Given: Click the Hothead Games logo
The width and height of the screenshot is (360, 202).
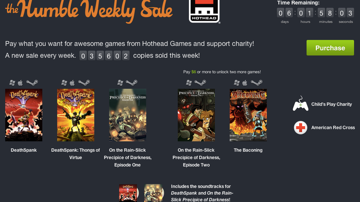Looking at the screenshot, I should 204,12.
